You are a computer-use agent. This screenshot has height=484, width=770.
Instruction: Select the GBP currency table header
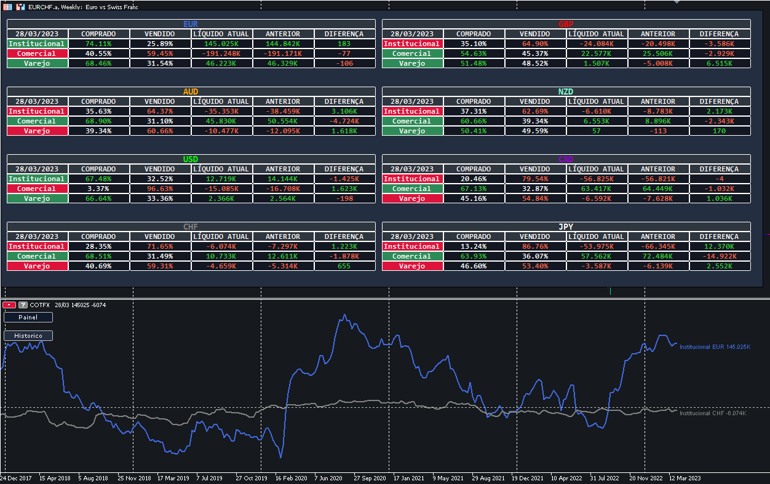[x=566, y=24]
